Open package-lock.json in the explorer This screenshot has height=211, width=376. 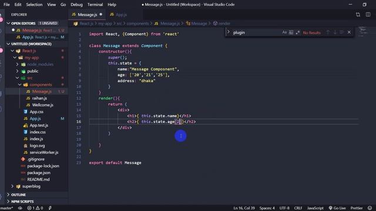pos(43,166)
